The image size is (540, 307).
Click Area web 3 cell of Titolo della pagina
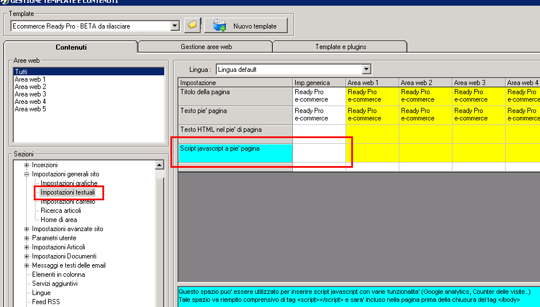(479, 96)
